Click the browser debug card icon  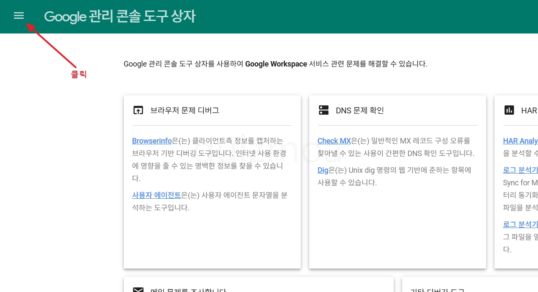(138, 110)
